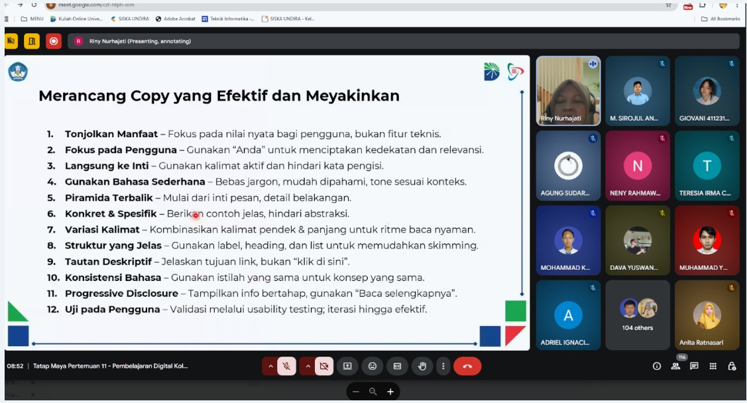
Task: Click the Kemdikbud logo on the slide
Action: (x=18, y=72)
